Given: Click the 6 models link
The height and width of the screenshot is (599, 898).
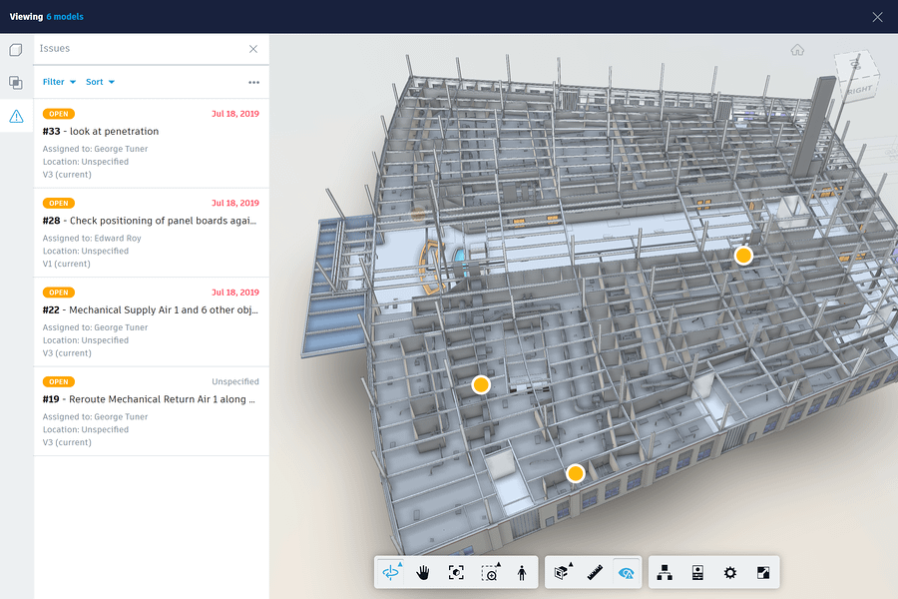Looking at the screenshot, I should [65, 17].
